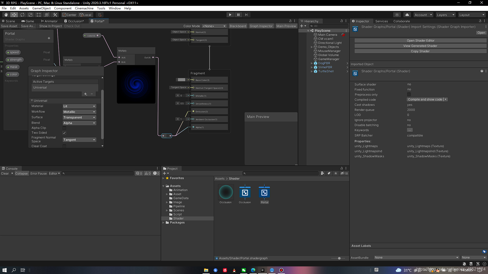Expand the DogPBR hierarchy item
The image size is (488, 274).
[312, 63]
